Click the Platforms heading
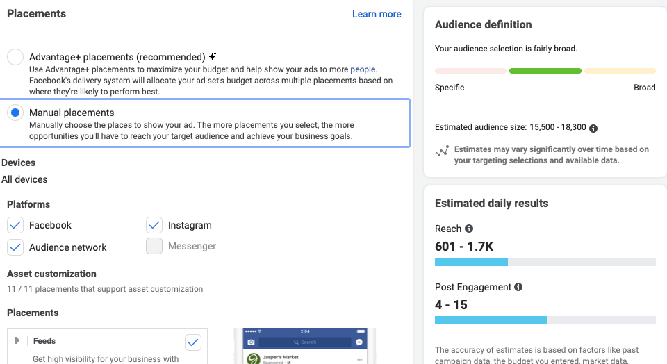 tap(28, 204)
